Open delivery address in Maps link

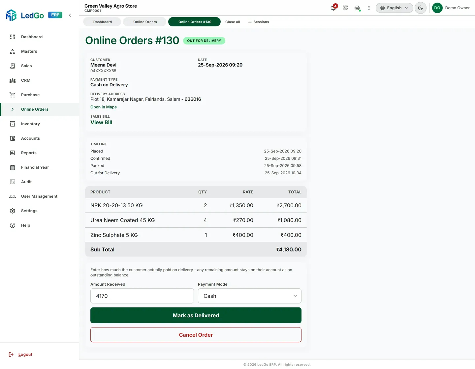pos(104,107)
